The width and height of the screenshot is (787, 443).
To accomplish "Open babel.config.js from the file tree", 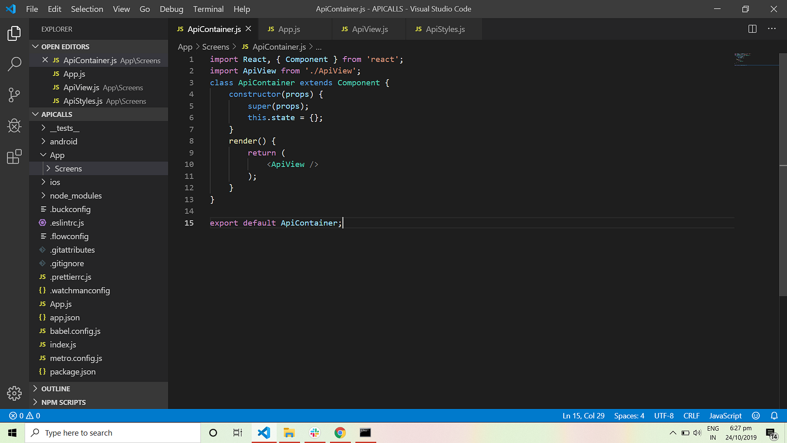I will point(98,331).
